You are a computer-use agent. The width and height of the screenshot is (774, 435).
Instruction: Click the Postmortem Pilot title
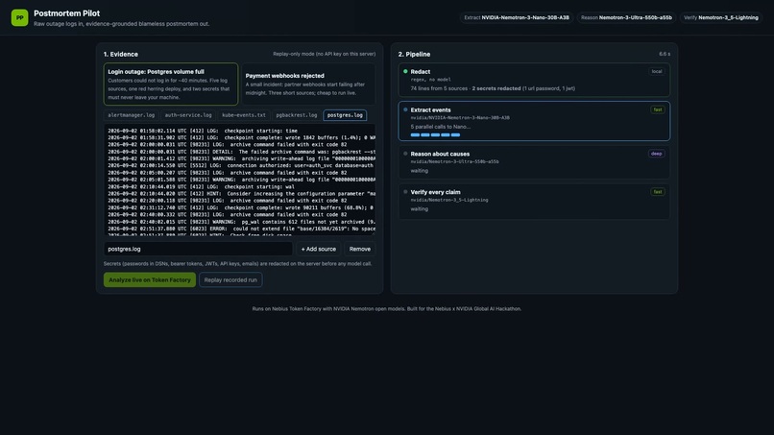coord(66,13)
